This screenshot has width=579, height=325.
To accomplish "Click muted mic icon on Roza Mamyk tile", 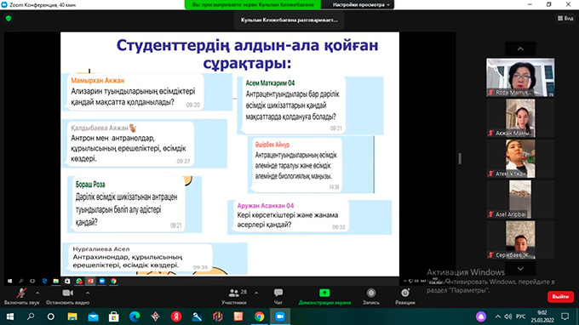I will pyautogui.click(x=490, y=93).
